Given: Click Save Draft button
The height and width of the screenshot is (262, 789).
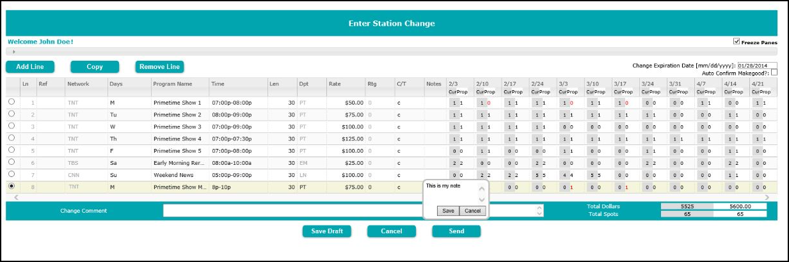Looking at the screenshot, I should (327, 231).
